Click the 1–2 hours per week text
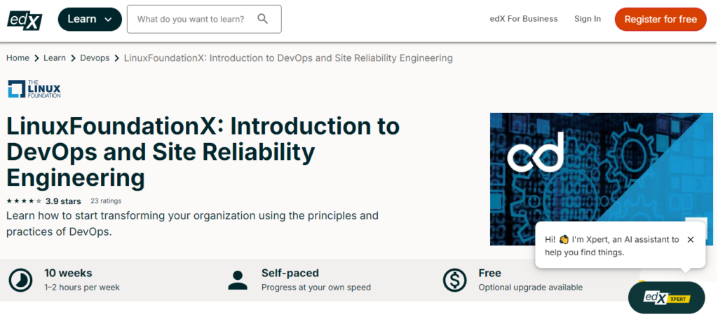Screen dimensions: 718x317 (x=82, y=288)
